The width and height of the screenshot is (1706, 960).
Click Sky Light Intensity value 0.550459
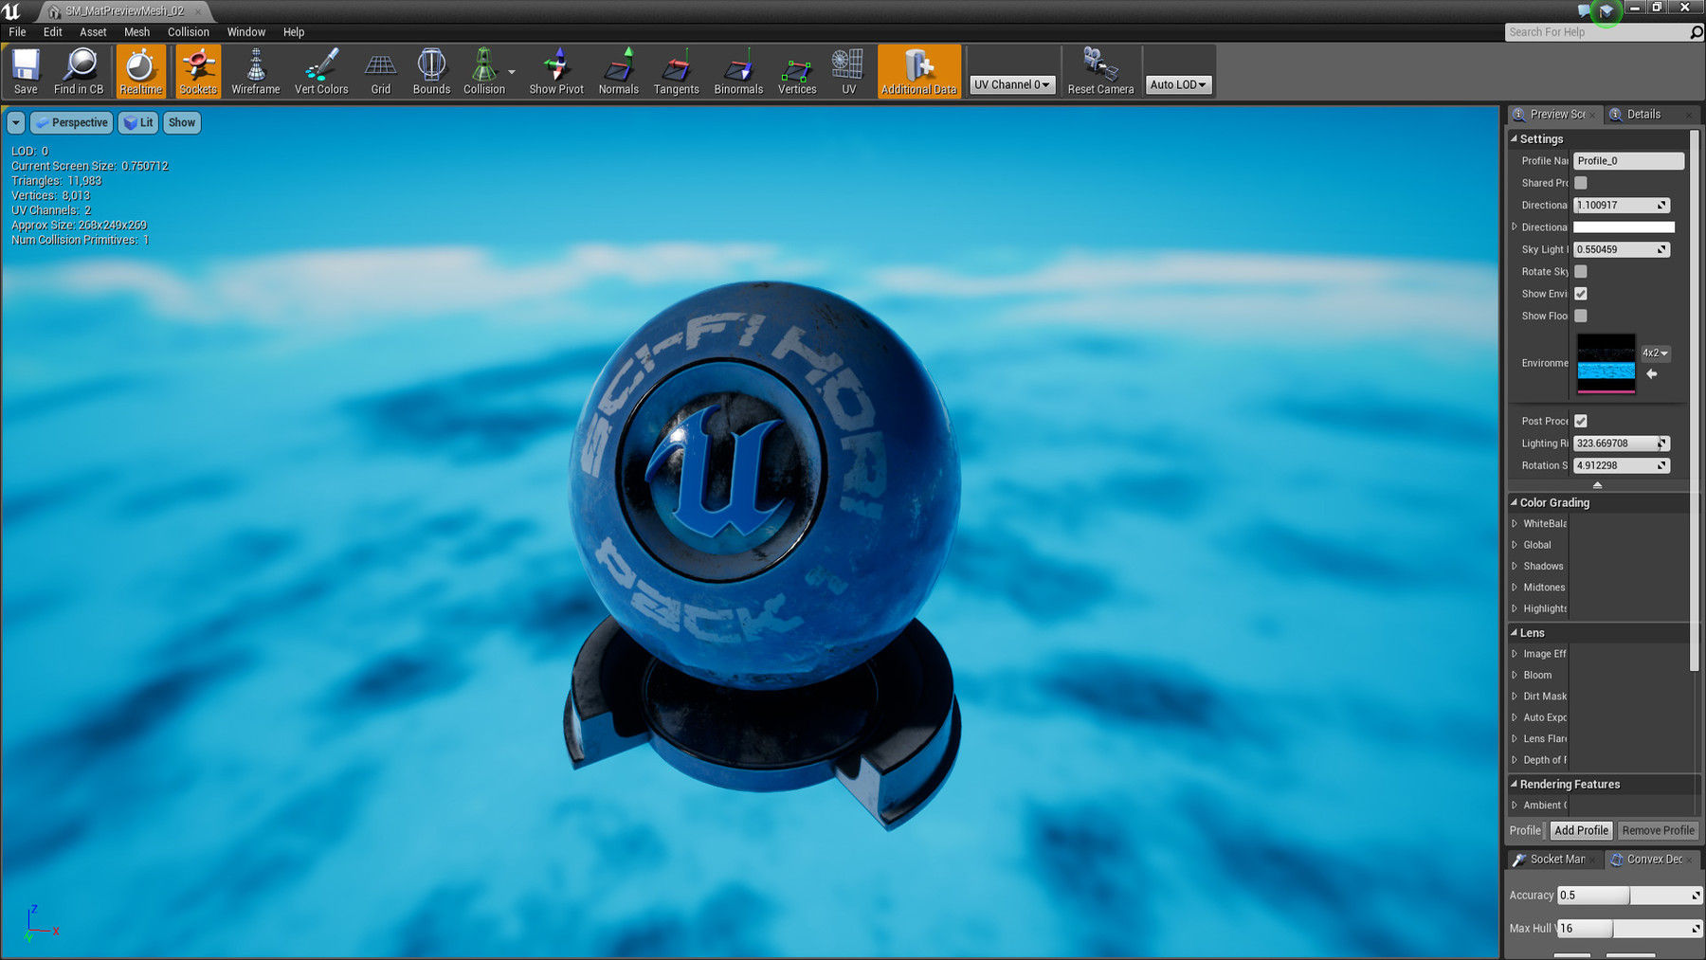point(1621,249)
